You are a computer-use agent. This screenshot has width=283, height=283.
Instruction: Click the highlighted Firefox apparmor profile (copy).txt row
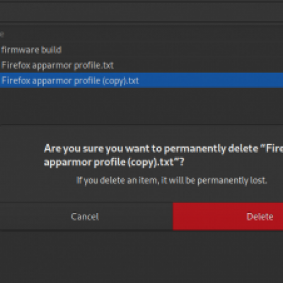click(x=141, y=81)
